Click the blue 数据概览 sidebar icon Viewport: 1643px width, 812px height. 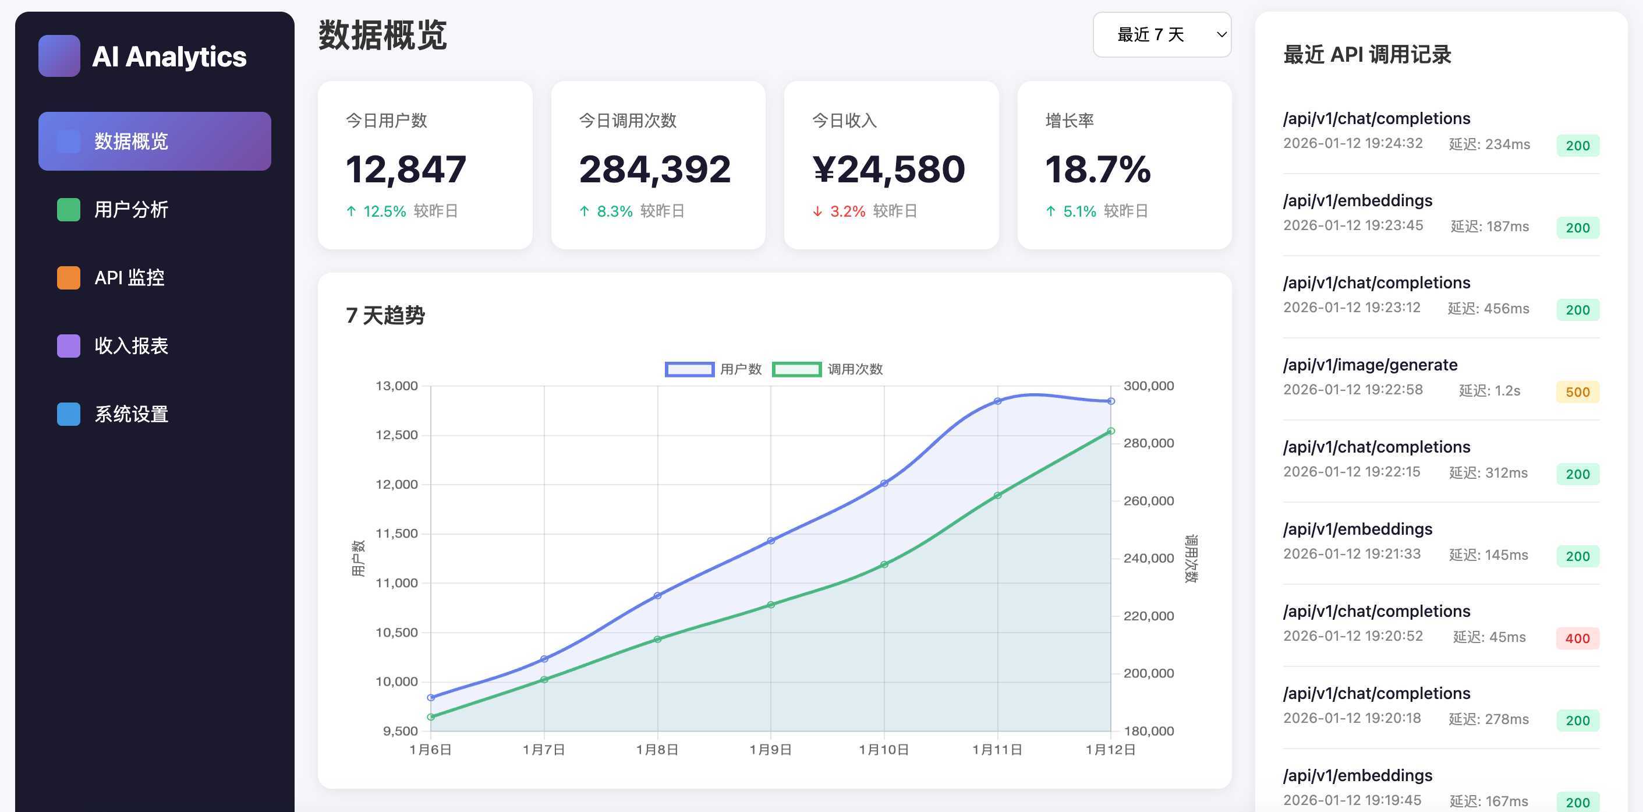[68, 141]
